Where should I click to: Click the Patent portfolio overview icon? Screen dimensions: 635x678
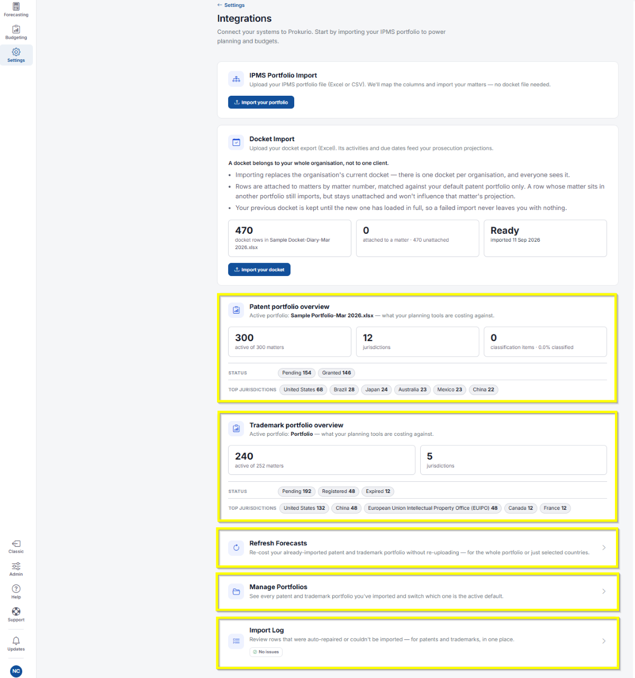click(236, 310)
